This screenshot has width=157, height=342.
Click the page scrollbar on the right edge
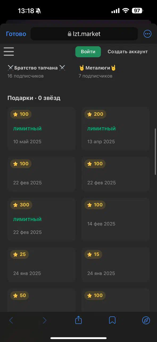pyautogui.click(x=155, y=151)
